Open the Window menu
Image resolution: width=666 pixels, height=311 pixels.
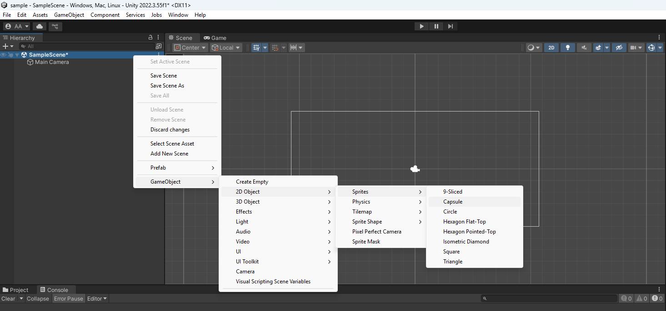coord(178,15)
